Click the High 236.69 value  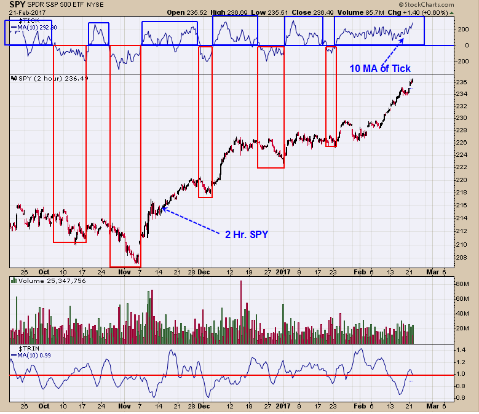(x=229, y=12)
